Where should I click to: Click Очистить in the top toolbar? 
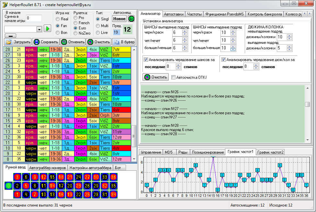tap(98, 42)
